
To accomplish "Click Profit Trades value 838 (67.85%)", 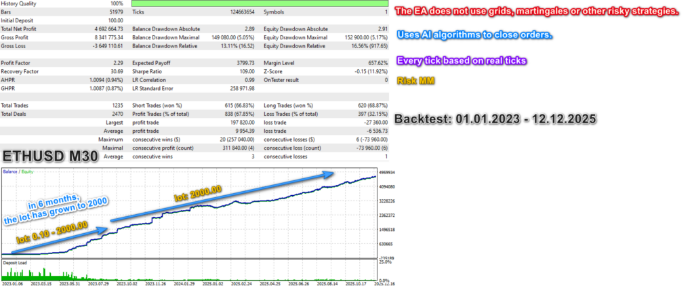I will coord(240,114).
